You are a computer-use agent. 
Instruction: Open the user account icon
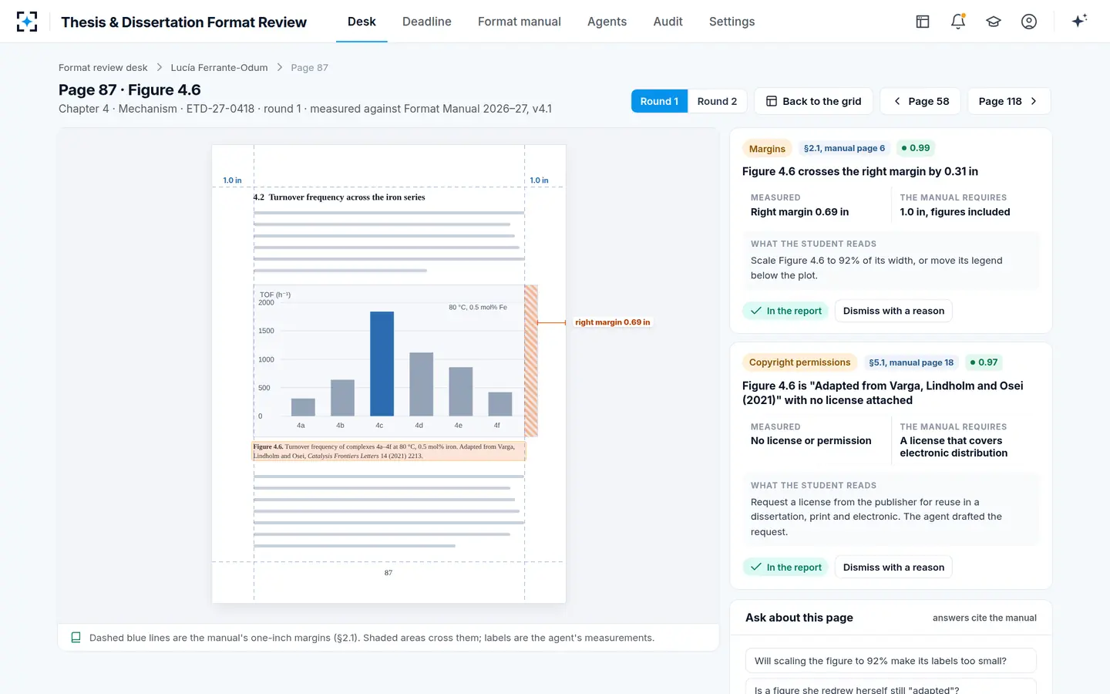(x=1029, y=22)
